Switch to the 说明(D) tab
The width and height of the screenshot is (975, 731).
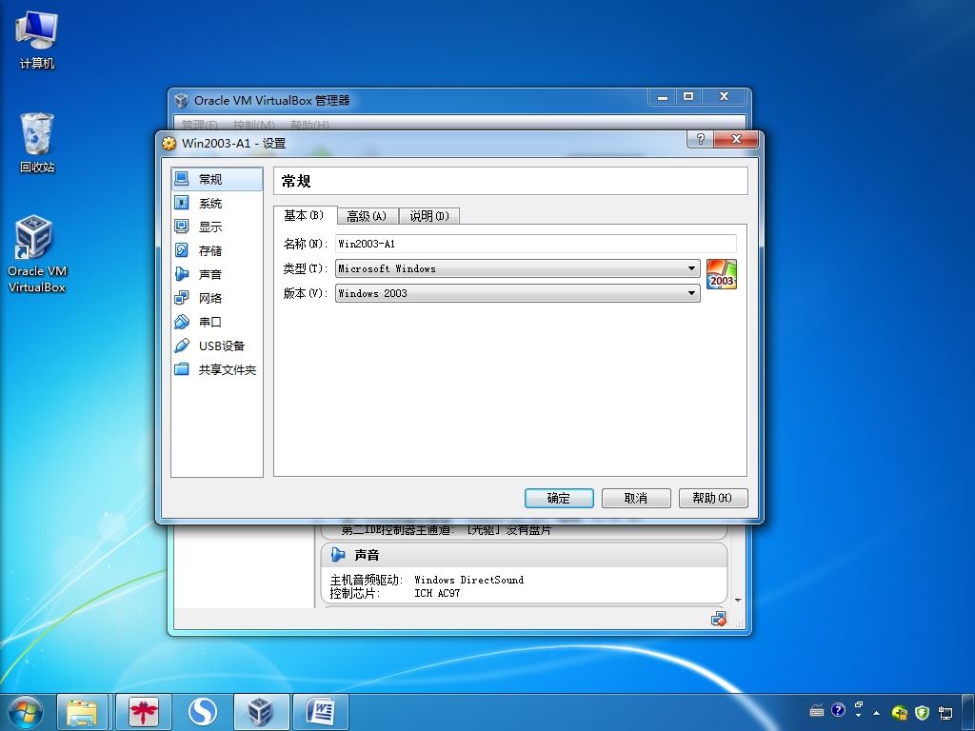(429, 216)
